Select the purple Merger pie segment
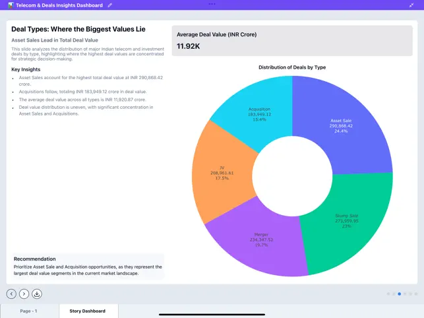The image size is (424, 318). [x=257, y=238]
